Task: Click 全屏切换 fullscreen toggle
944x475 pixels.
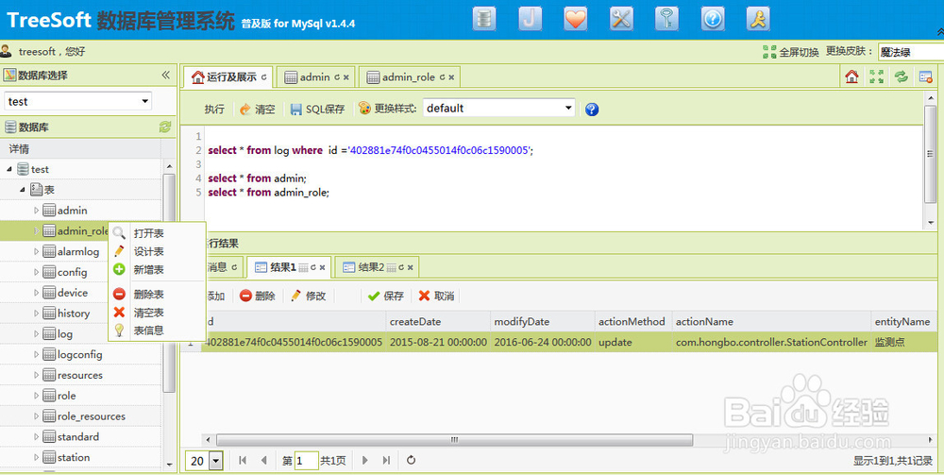Action: coord(790,52)
